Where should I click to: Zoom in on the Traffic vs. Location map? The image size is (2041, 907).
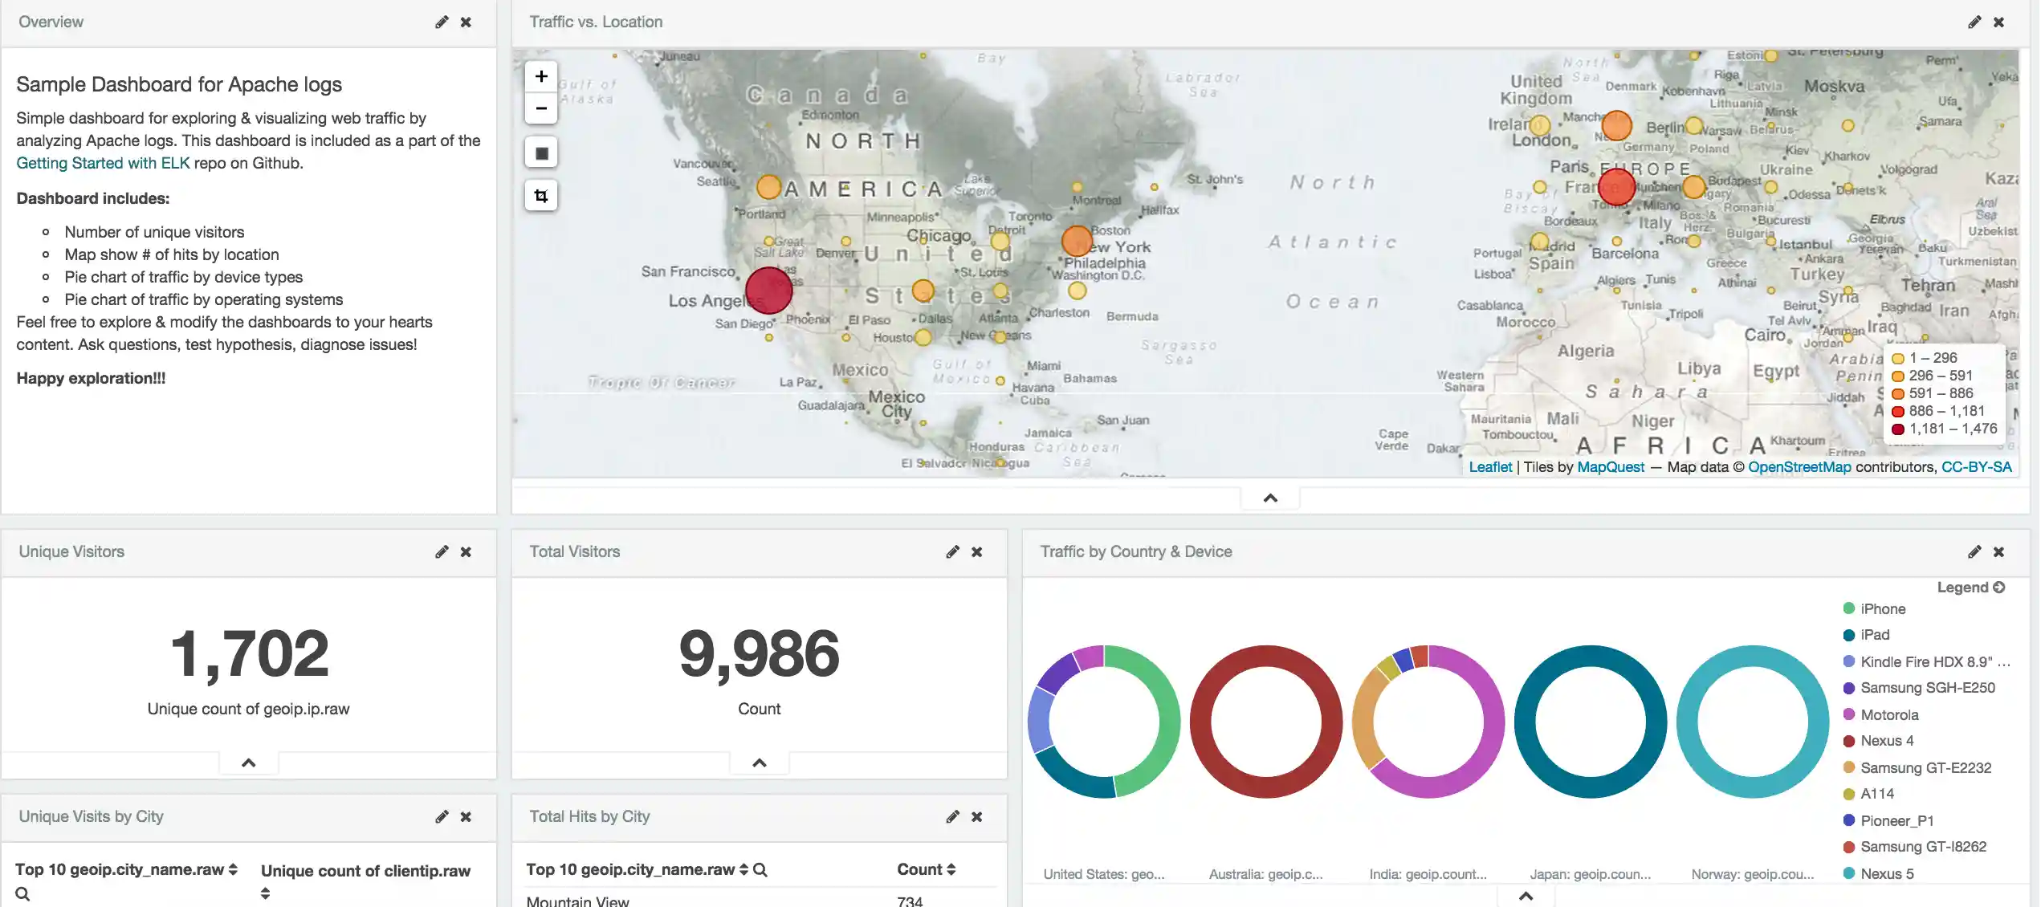(540, 75)
